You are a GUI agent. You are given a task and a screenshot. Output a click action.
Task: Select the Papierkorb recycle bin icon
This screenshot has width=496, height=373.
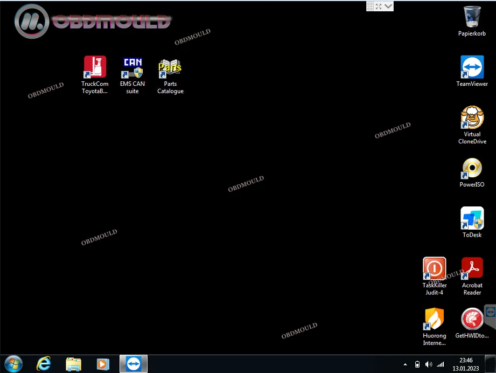pyautogui.click(x=472, y=17)
